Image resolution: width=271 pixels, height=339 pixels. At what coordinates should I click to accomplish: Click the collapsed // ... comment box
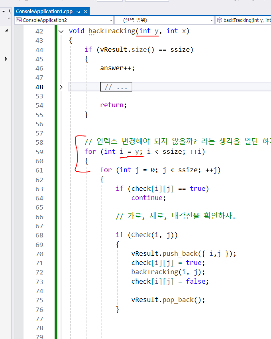(x=116, y=87)
